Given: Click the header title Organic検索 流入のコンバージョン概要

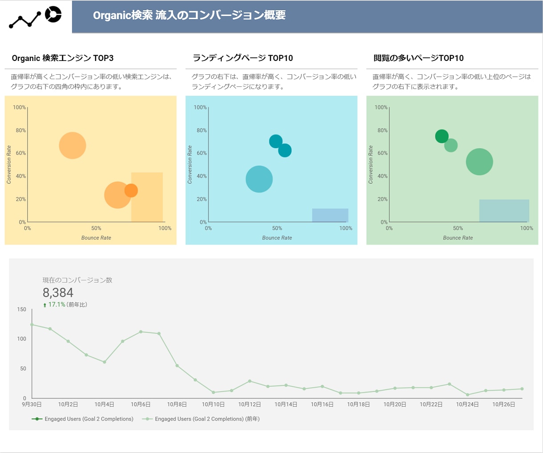Looking at the screenshot, I should pos(189,15).
